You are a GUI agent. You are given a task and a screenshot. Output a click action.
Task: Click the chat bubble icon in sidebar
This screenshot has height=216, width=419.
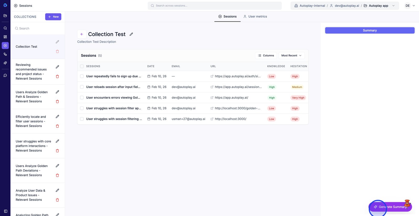click(x=5, y=75)
